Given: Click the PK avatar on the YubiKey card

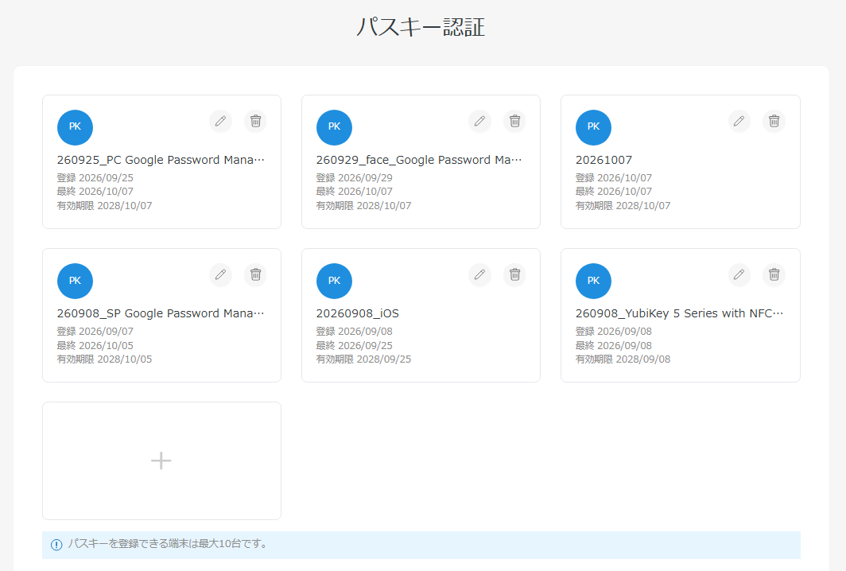Looking at the screenshot, I should pos(593,282).
